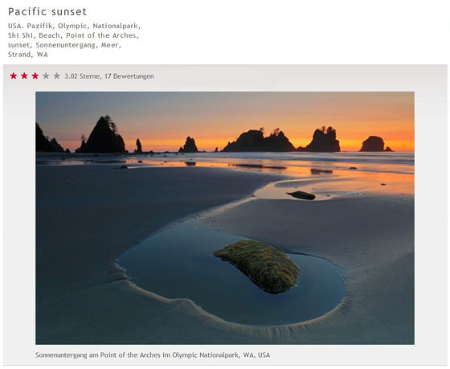Open the Pacific sunset beach photo
The height and width of the screenshot is (369, 450).
tap(225, 218)
